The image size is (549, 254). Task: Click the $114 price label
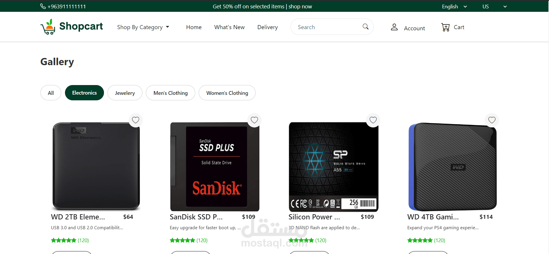pyautogui.click(x=486, y=217)
